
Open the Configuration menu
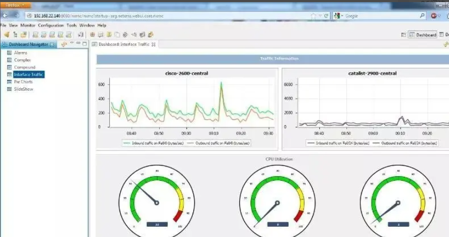pyautogui.click(x=51, y=25)
